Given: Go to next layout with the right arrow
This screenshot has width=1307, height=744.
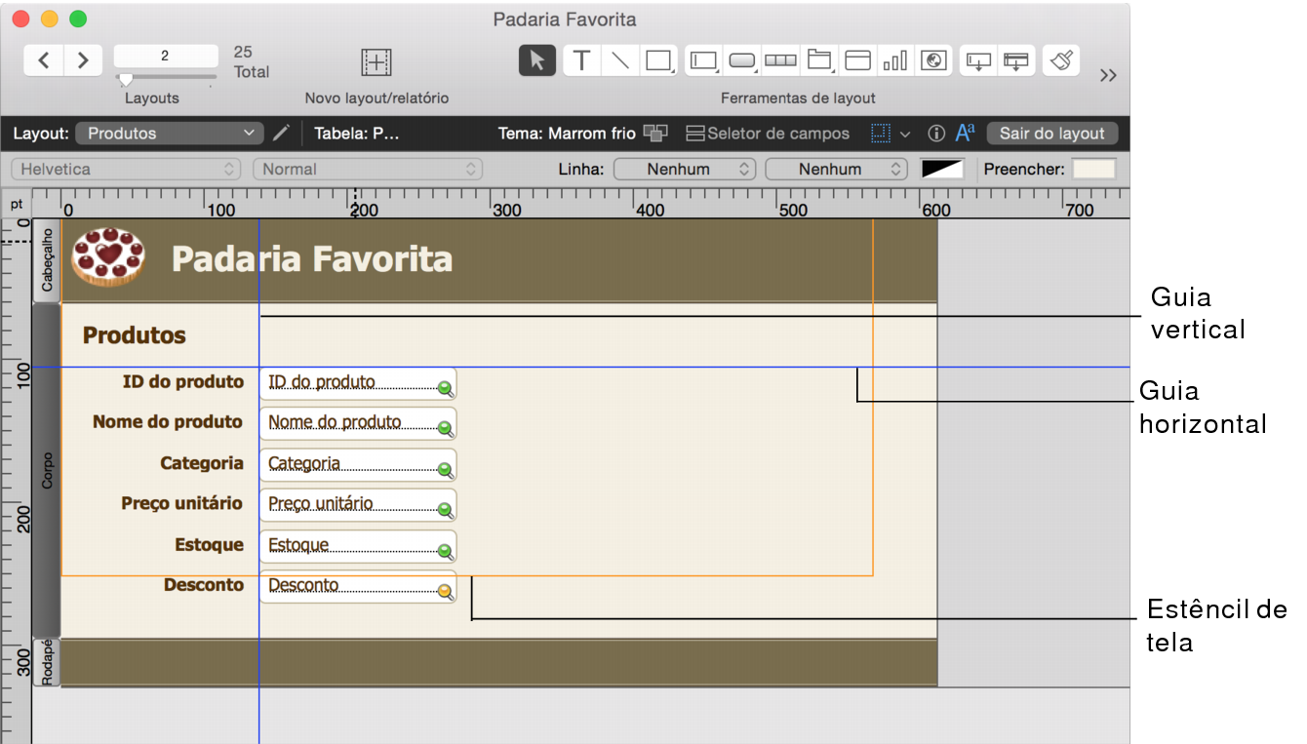Looking at the screenshot, I should click(83, 59).
